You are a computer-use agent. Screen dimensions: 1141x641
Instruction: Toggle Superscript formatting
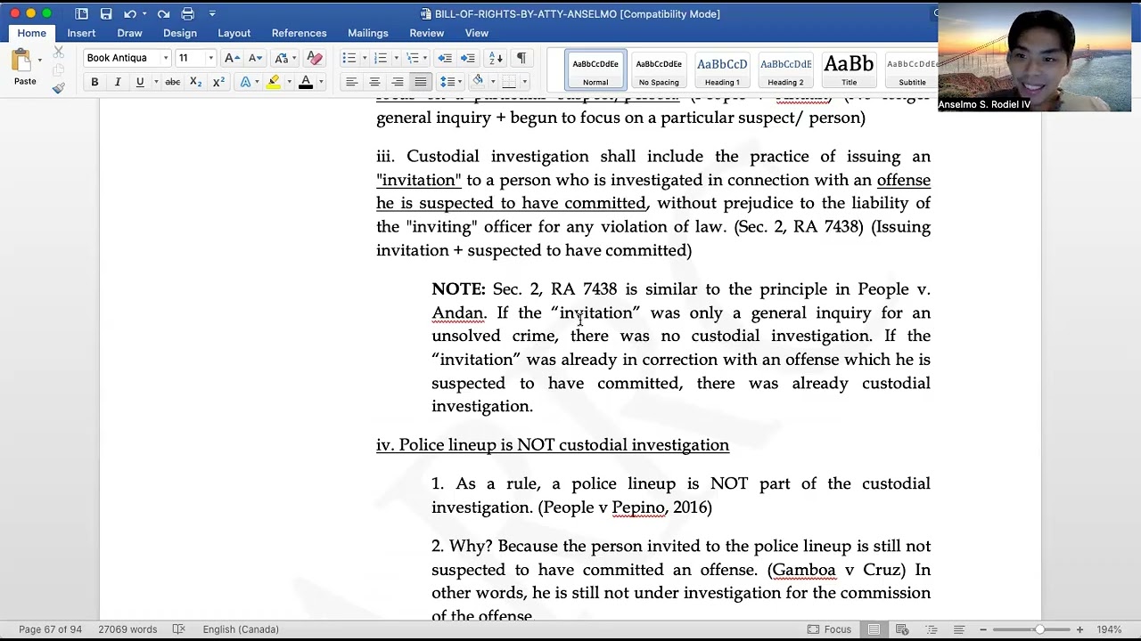click(x=218, y=82)
